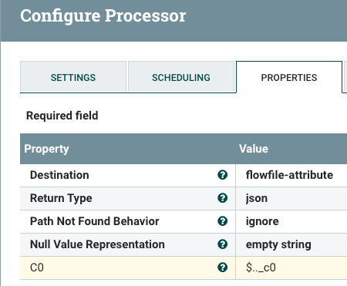Image resolution: width=347 pixels, height=286 pixels.
Task: Open the ignore Path Not Found value
Action: [291, 221]
